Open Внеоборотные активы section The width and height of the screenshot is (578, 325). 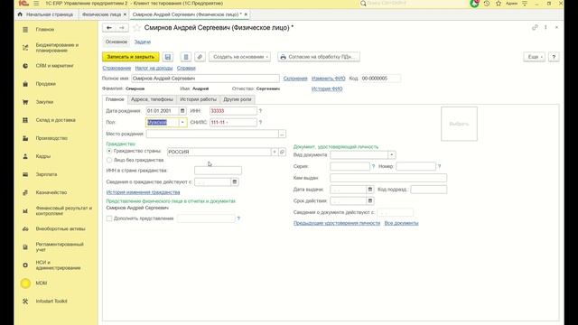[61, 228]
